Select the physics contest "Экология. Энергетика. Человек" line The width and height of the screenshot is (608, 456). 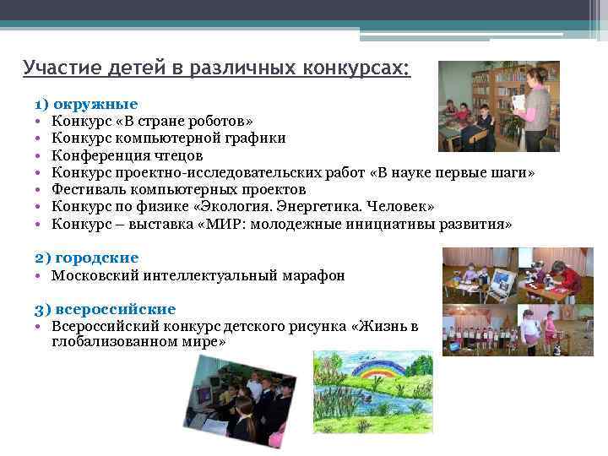pos(242,207)
